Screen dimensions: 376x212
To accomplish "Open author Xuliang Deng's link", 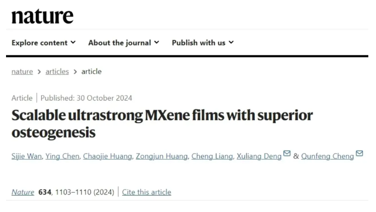I will click(259, 156).
